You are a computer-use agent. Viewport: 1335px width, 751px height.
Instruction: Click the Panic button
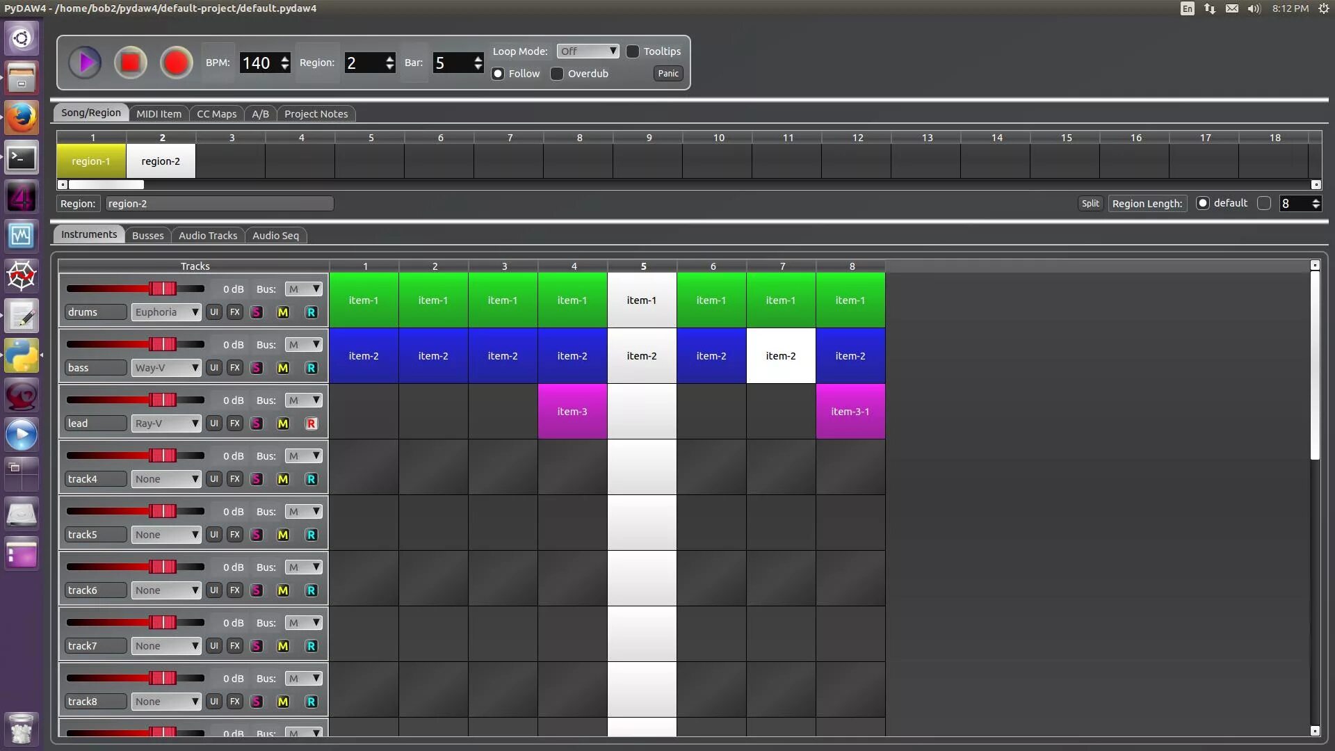tap(667, 74)
